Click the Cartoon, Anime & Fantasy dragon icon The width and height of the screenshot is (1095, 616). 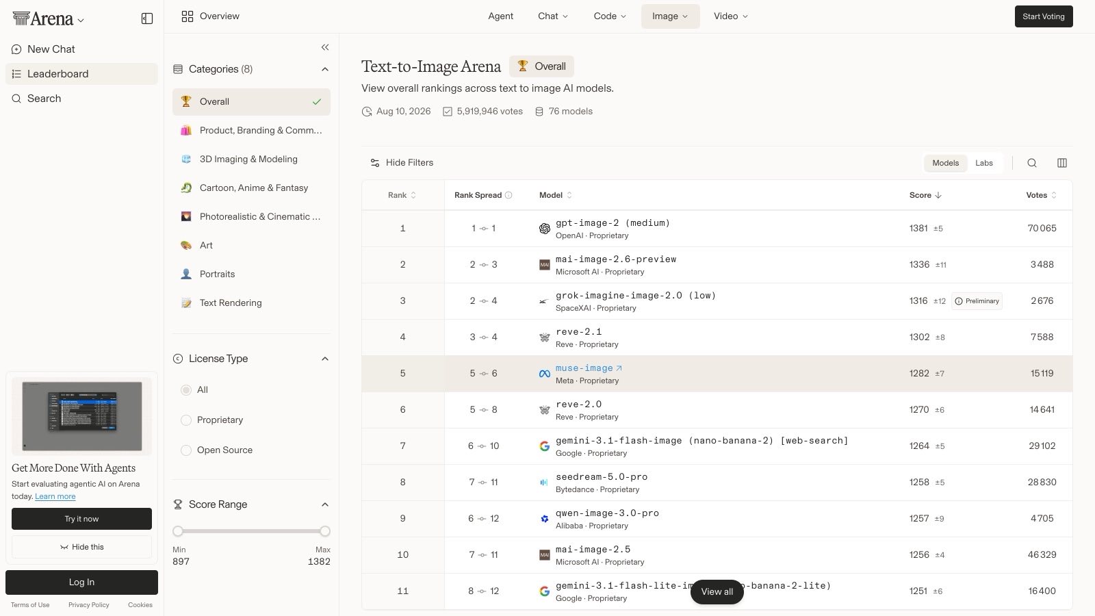(x=186, y=188)
